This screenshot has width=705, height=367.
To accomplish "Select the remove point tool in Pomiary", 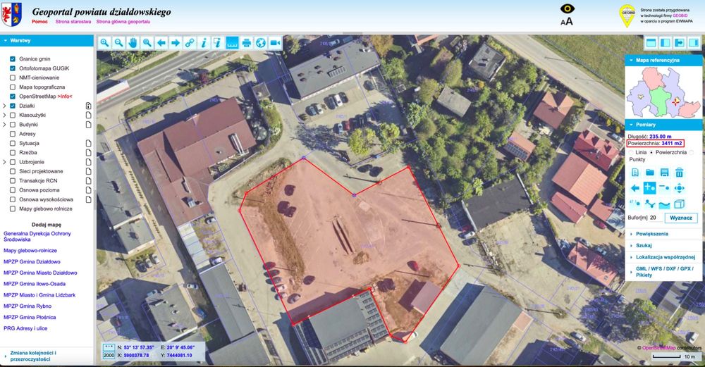I will [x=665, y=188].
